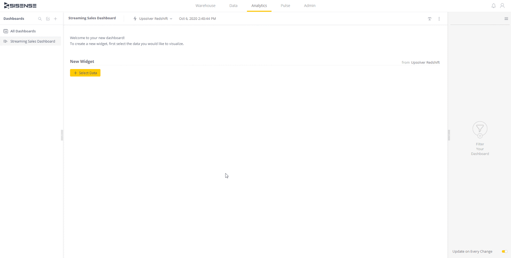Collapse the left dashboards panel handle
511x258 pixels.
pos(62,135)
